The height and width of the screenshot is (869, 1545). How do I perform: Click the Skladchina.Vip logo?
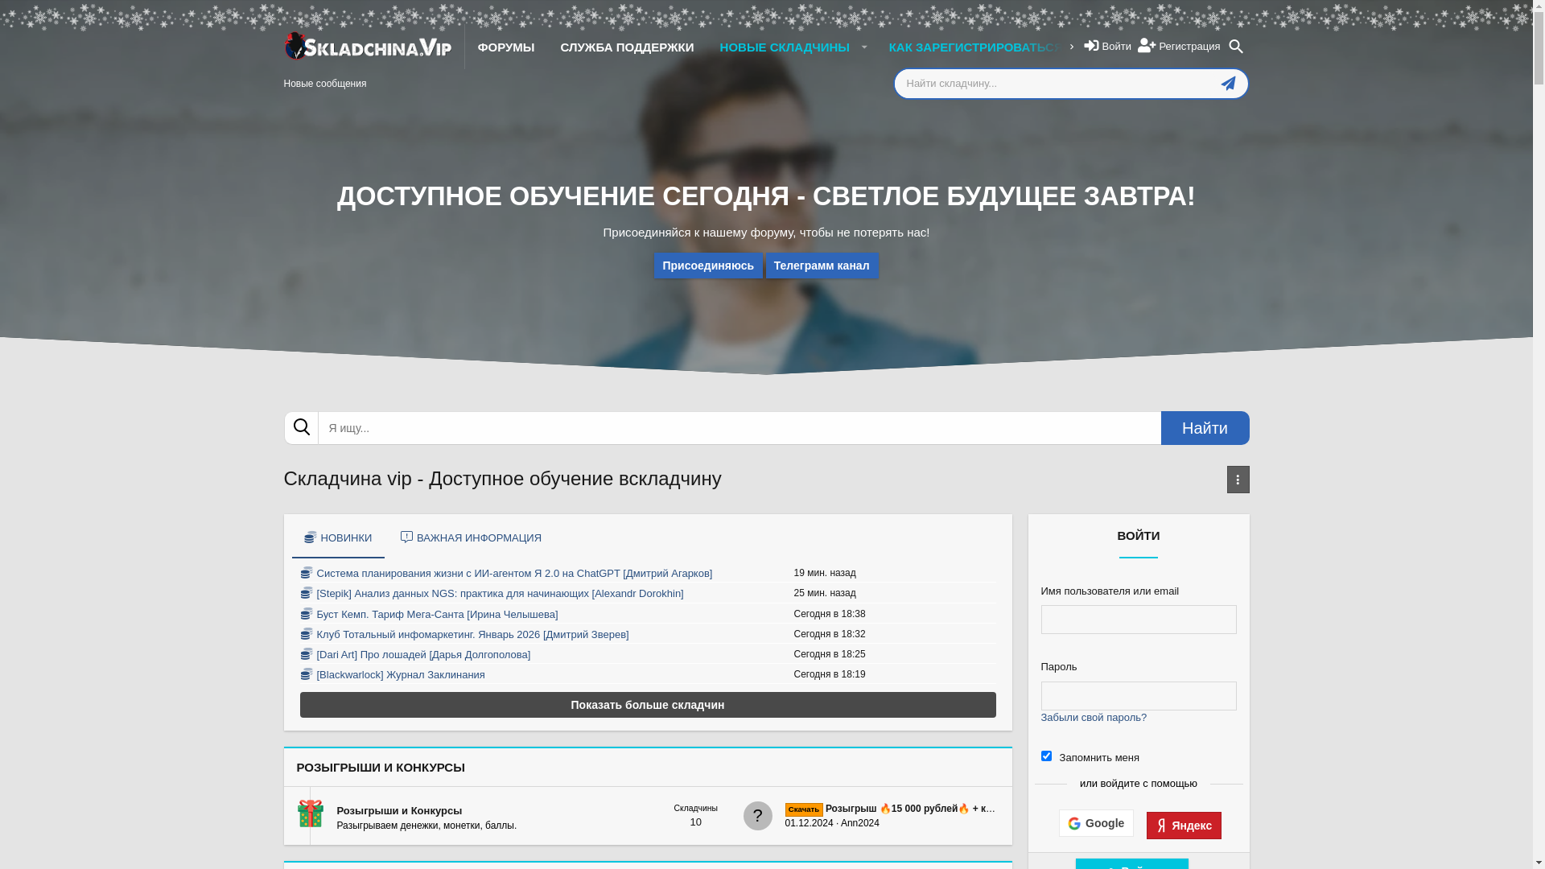tap(368, 47)
